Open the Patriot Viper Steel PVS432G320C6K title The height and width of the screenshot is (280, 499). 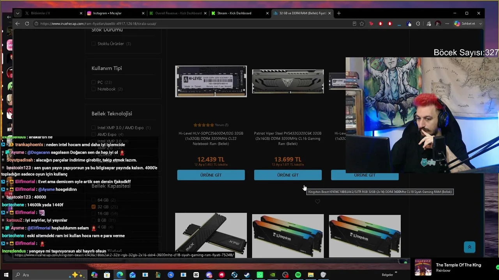pos(288,138)
